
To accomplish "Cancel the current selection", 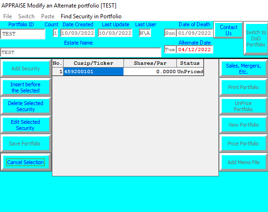I will point(26,162).
